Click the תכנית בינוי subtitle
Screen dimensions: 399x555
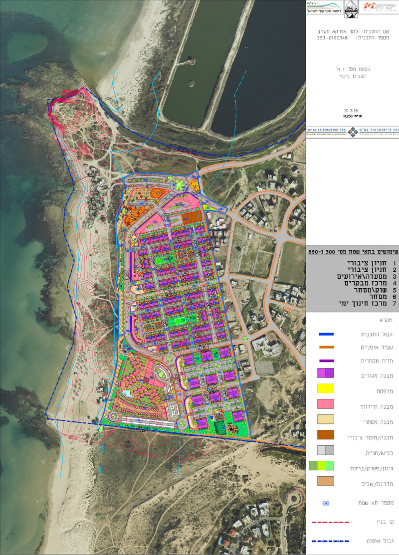(x=353, y=76)
